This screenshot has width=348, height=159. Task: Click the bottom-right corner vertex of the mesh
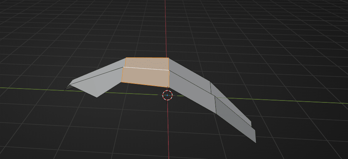255,142
